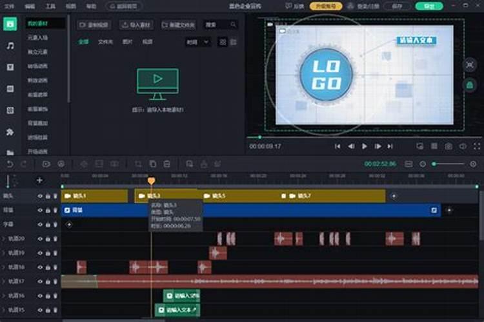Click the speaker volume icon under preview
484x322 pixels.
tap(463, 146)
